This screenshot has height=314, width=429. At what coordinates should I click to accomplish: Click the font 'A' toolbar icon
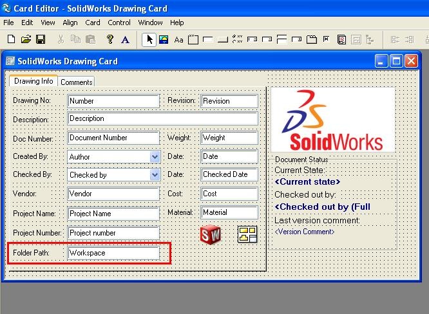[x=125, y=40]
